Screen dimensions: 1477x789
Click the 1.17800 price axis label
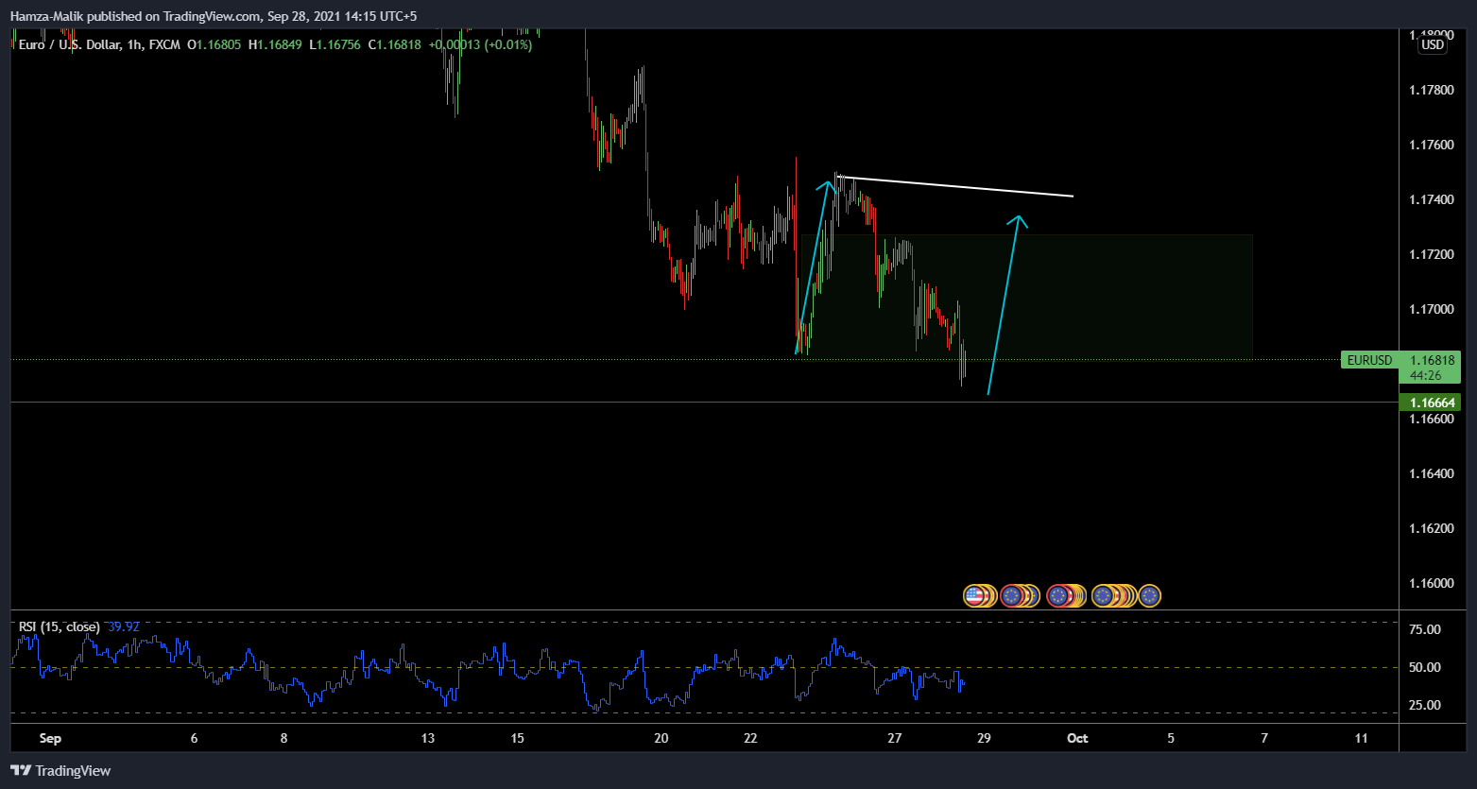click(x=1431, y=90)
